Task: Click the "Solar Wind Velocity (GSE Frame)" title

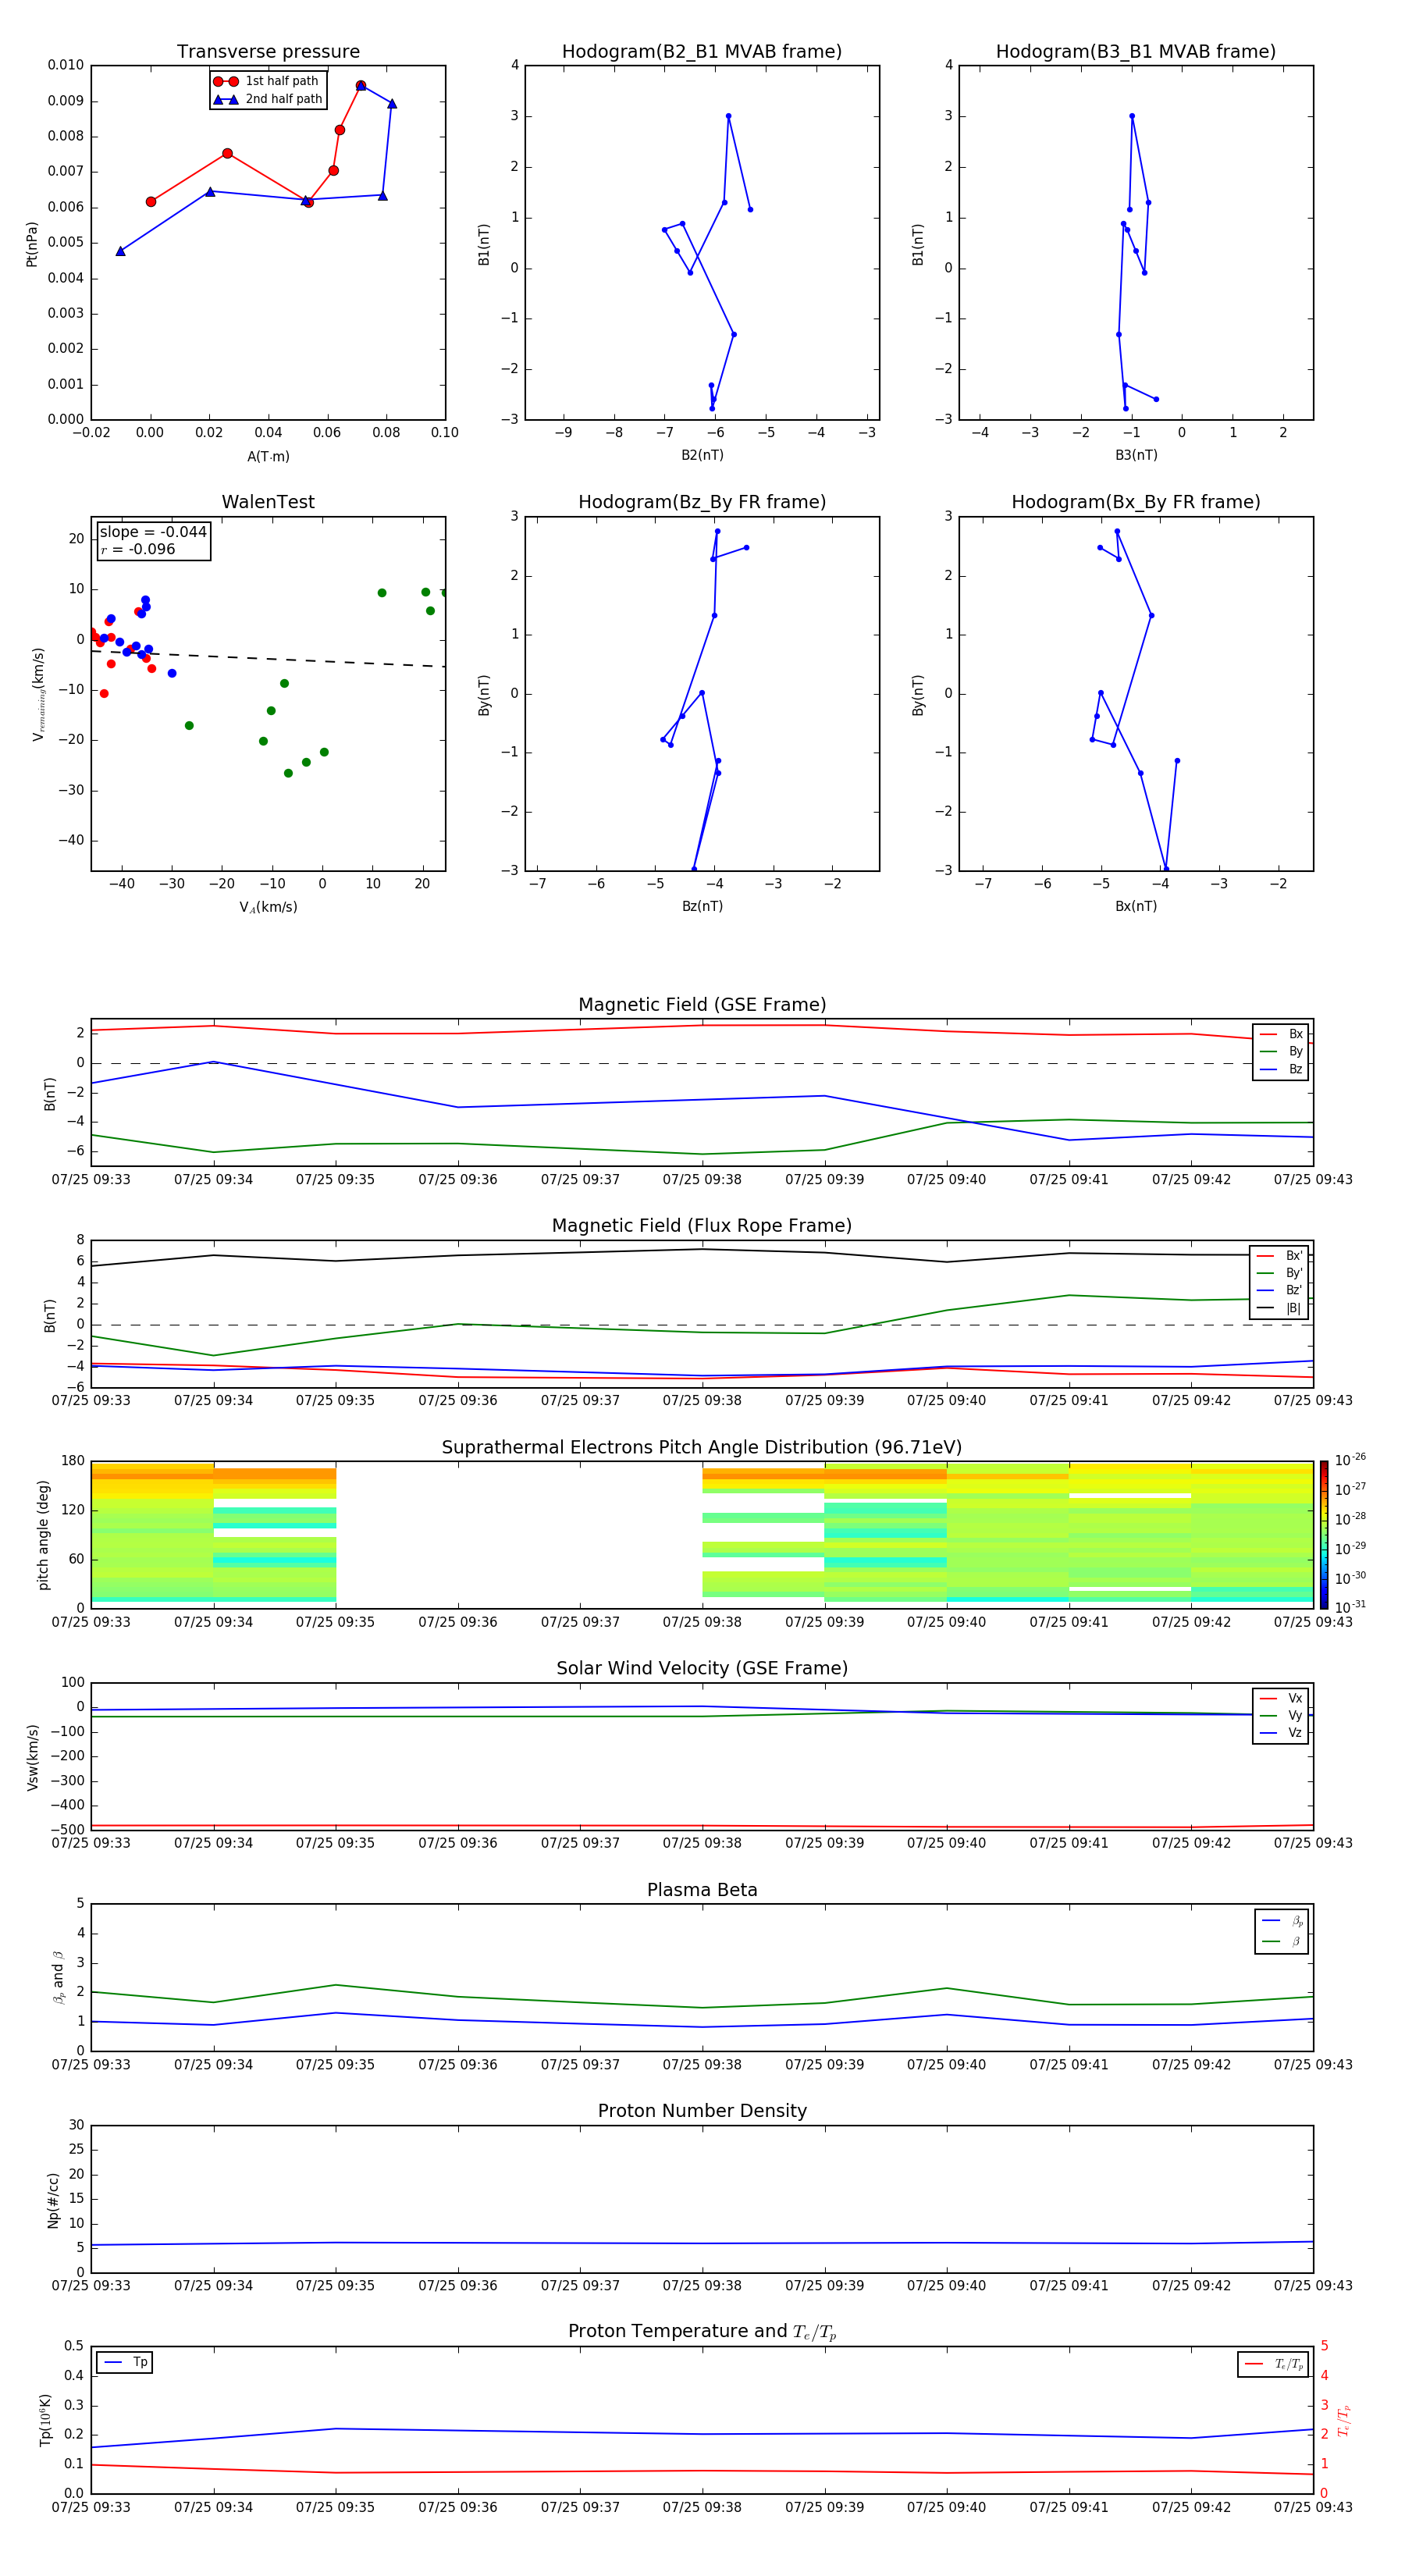Action: click(x=702, y=1669)
